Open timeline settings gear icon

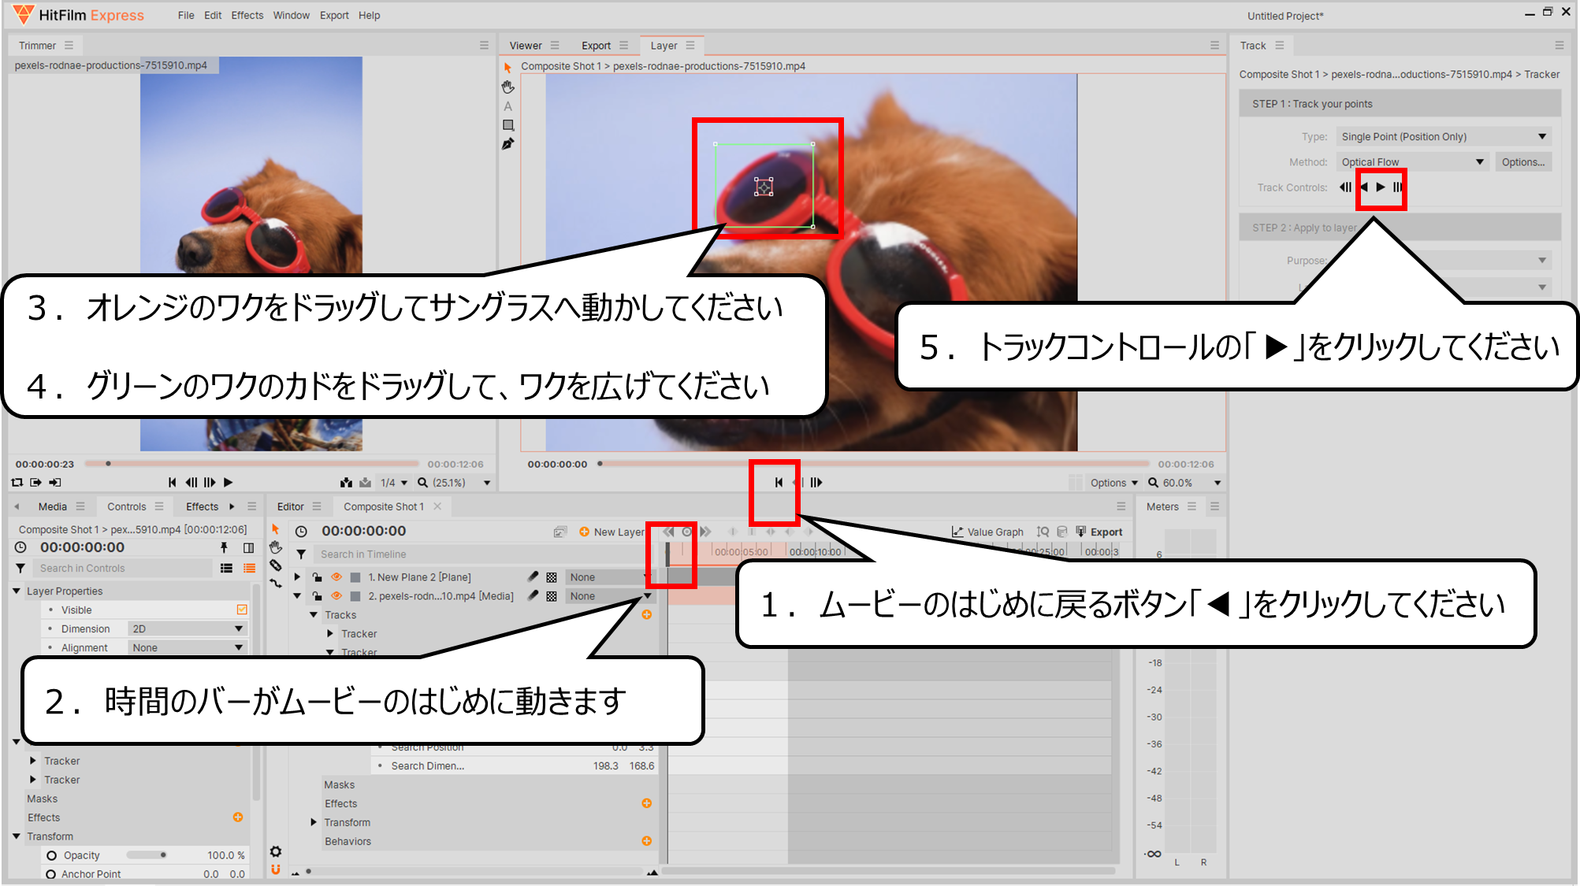click(276, 851)
